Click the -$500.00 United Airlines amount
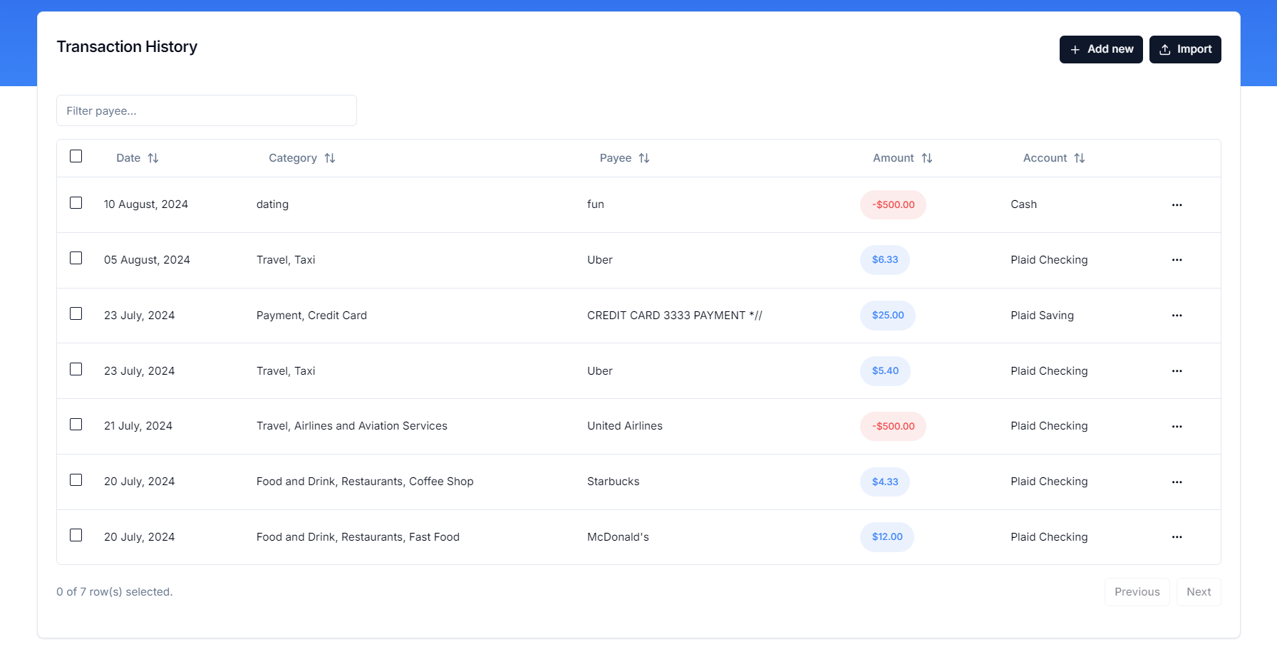The image size is (1277, 649). coord(893,427)
